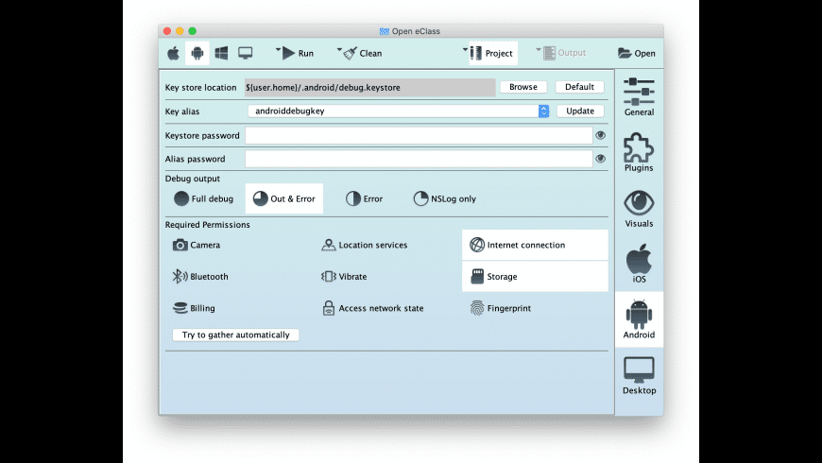Image resolution: width=822 pixels, height=463 pixels.
Task: Toggle the Location services permission
Action: click(x=365, y=245)
